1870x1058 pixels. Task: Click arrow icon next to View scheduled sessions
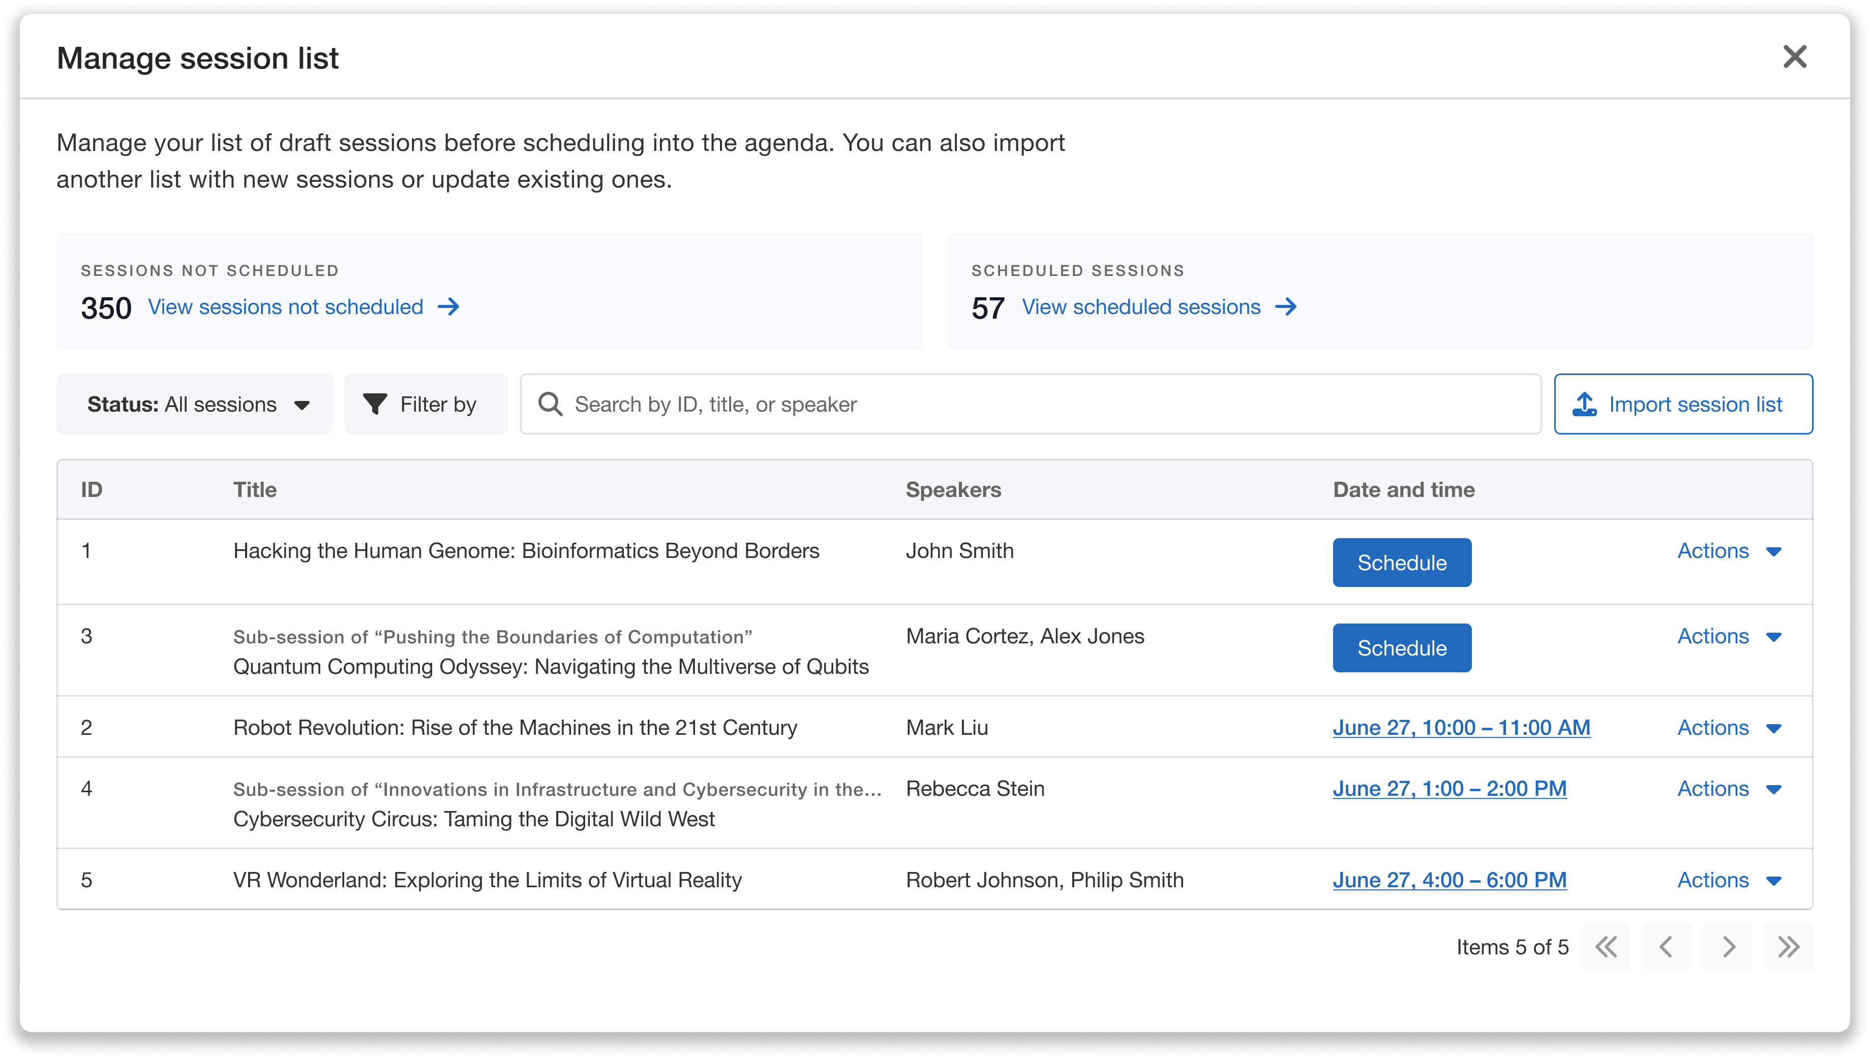(x=1286, y=306)
